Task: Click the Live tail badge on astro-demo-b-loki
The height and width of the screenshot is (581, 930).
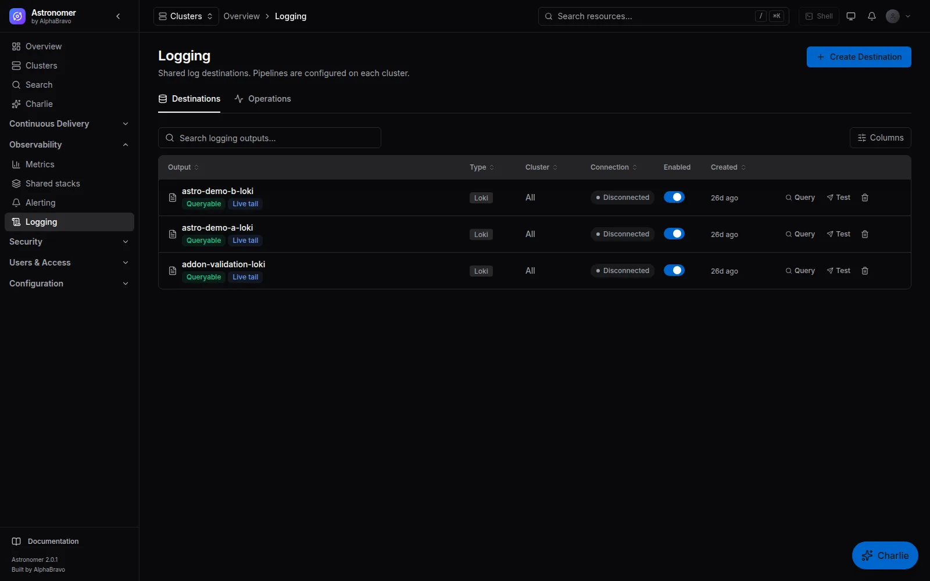Action: coord(245,204)
